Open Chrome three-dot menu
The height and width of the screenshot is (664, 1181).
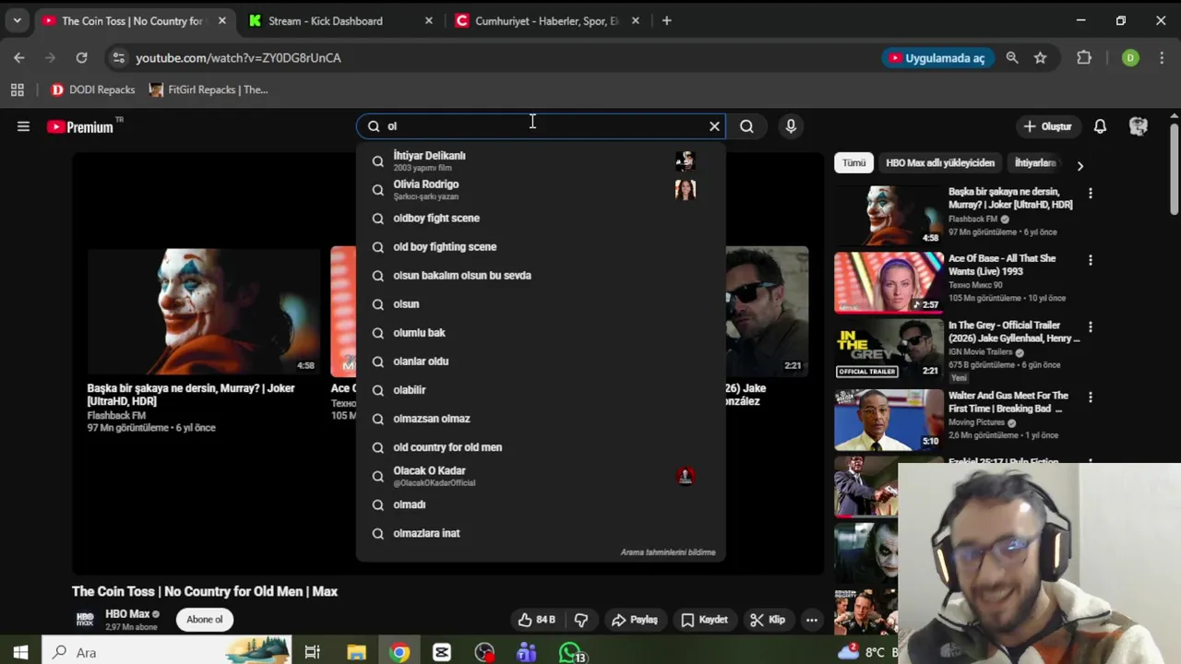click(x=1163, y=57)
